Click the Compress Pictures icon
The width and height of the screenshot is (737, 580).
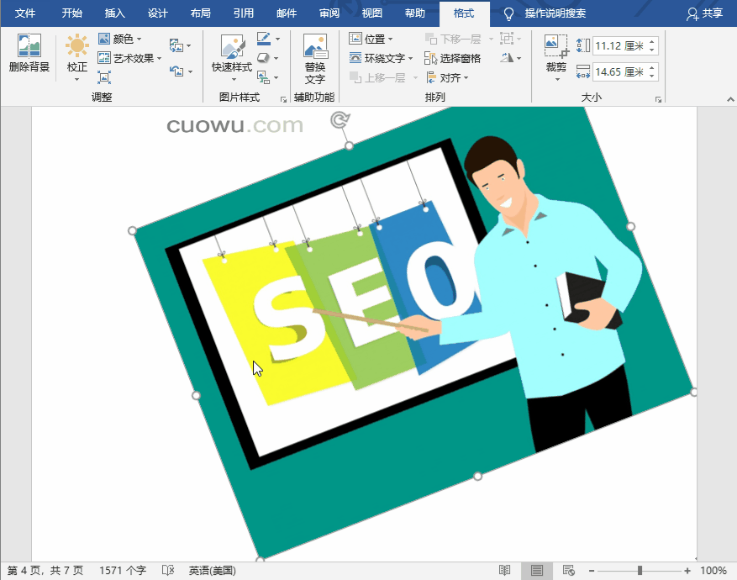pos(104,77)
